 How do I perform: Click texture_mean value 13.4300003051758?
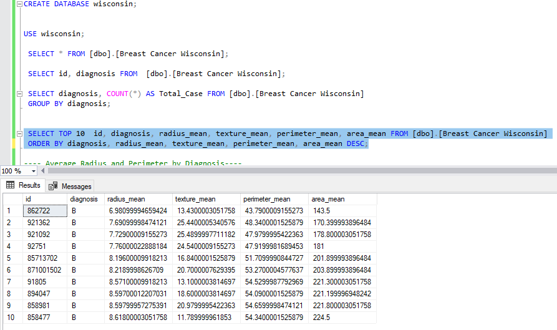pos(206,211)
